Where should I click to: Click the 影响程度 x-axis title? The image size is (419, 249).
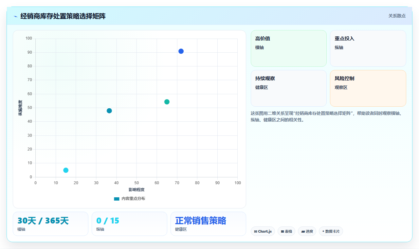point(137,190)
